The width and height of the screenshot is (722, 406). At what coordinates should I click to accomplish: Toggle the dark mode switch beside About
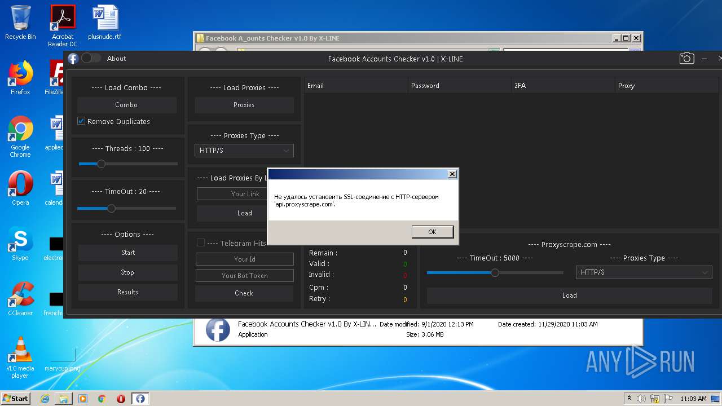click(91, 58)
